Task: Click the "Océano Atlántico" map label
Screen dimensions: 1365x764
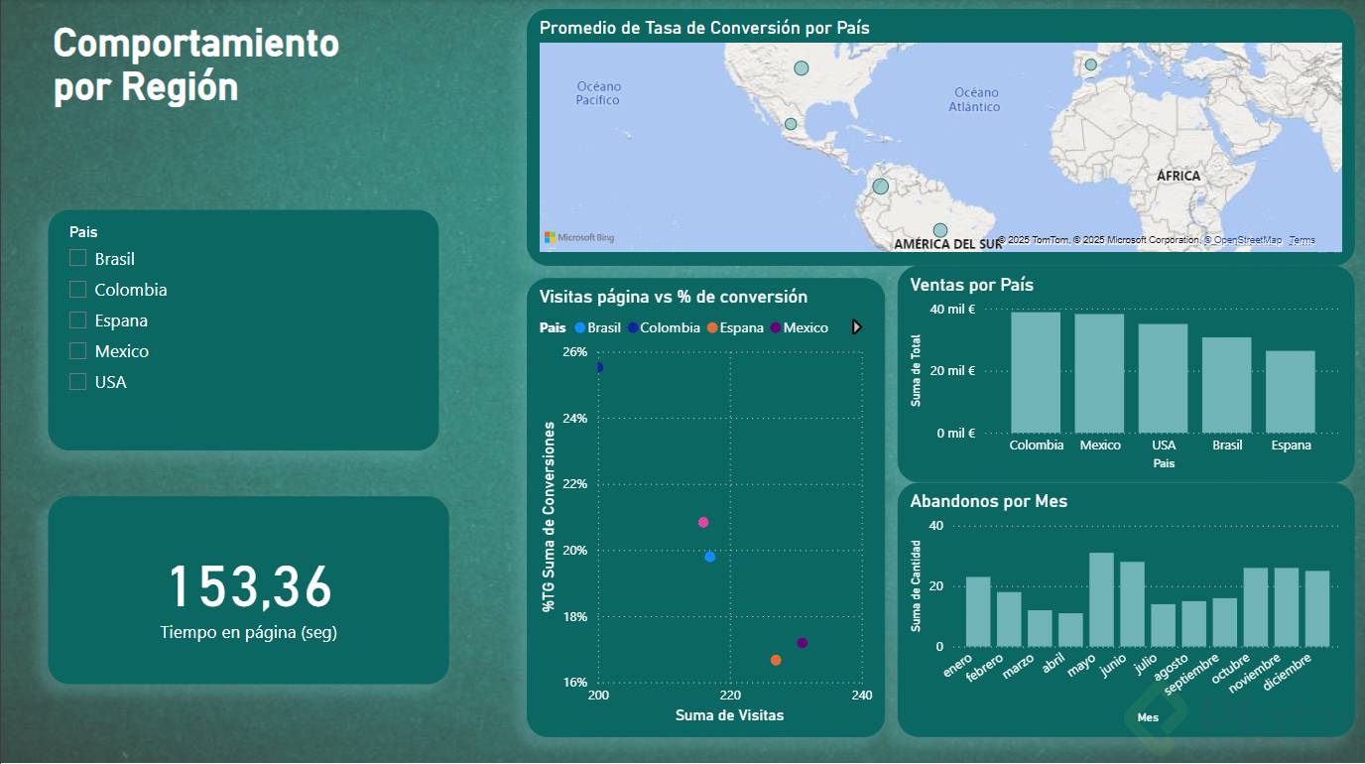Action: [974, 99]
